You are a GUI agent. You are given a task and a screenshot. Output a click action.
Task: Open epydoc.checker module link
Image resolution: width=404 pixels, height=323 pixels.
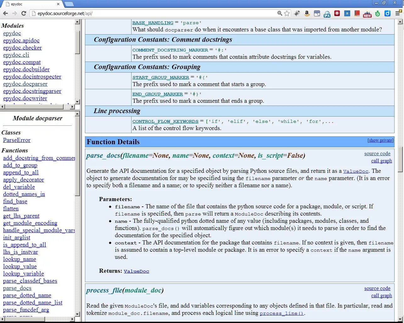[22, 48]
